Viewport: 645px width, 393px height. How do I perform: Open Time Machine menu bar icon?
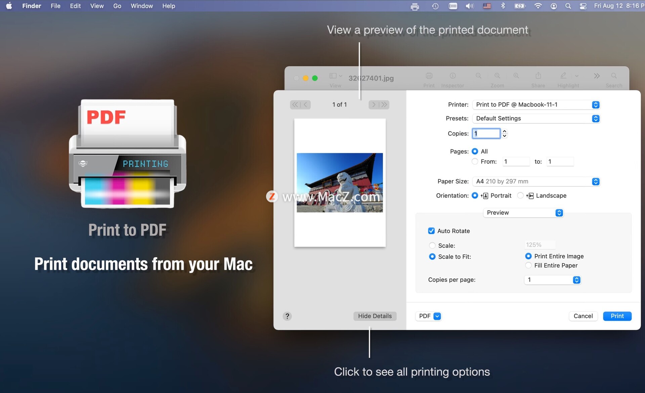(x=435, y=6)
